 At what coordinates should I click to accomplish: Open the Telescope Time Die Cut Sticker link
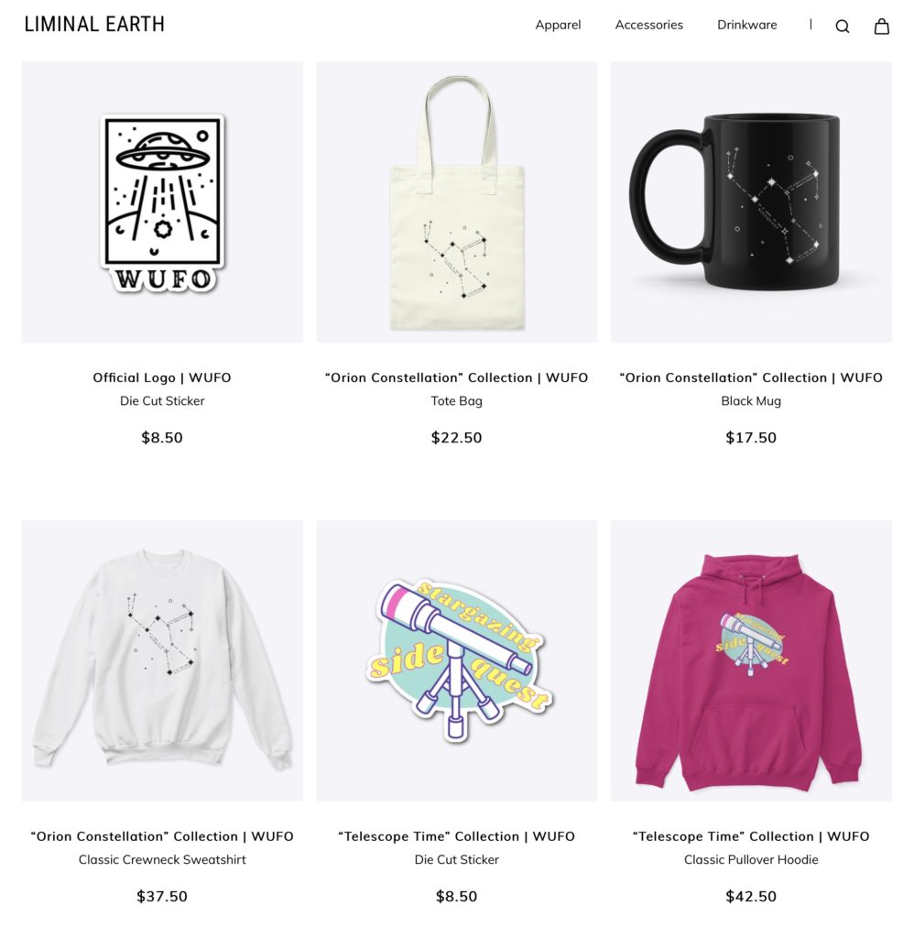[x=456, y=859]
